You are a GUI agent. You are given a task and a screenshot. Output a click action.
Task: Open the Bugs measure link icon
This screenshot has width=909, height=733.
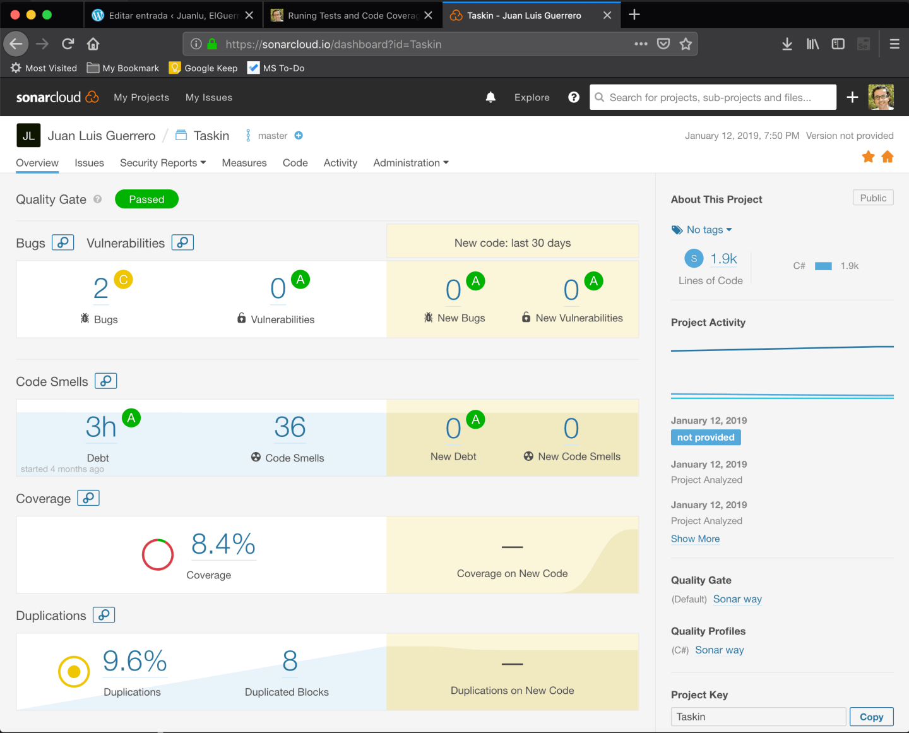62,242
